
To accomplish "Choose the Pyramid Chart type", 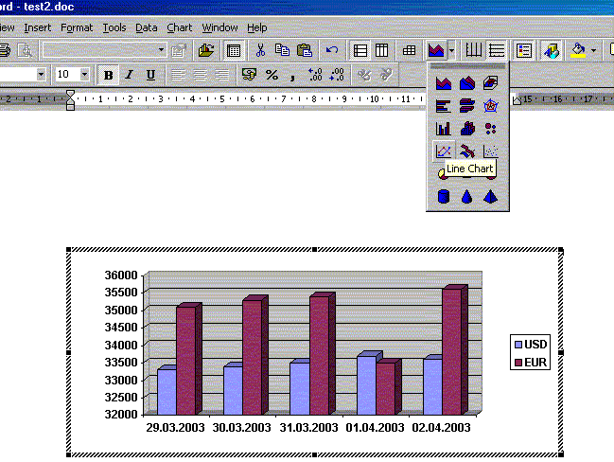I will [490, 197].
